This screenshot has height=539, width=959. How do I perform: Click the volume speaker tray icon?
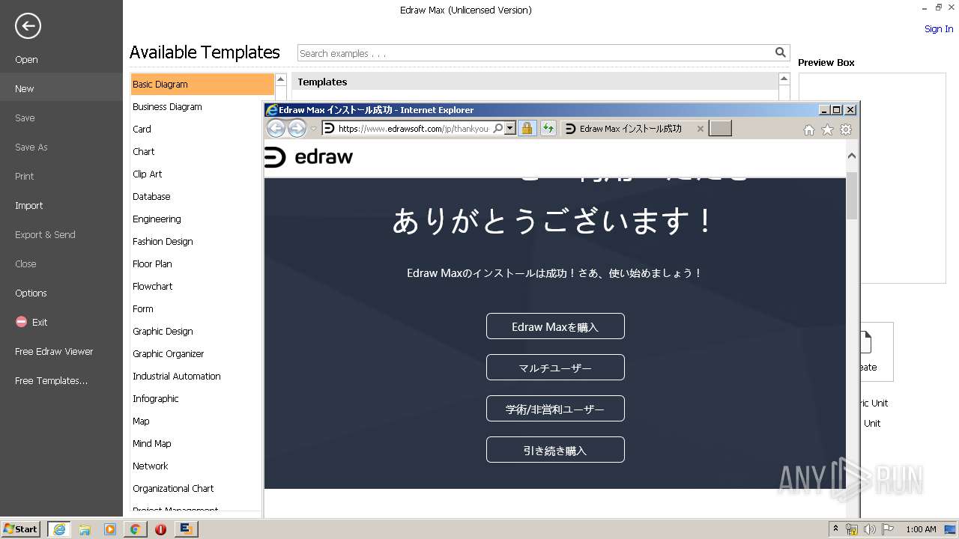click(x=869, y=529)
